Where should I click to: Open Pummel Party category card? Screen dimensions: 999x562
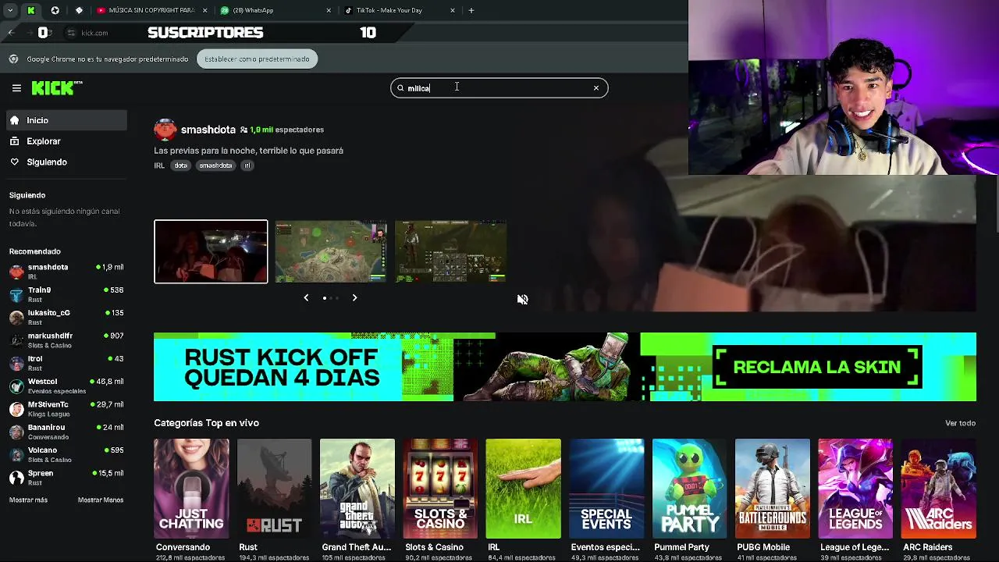[x=689, y=489]
